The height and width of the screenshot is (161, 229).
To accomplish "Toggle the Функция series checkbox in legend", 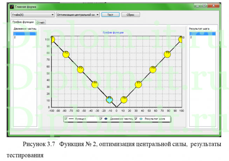I will pos(66,119).
